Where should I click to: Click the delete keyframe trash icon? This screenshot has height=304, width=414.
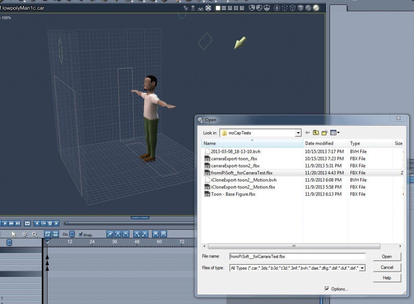(50, 223)
